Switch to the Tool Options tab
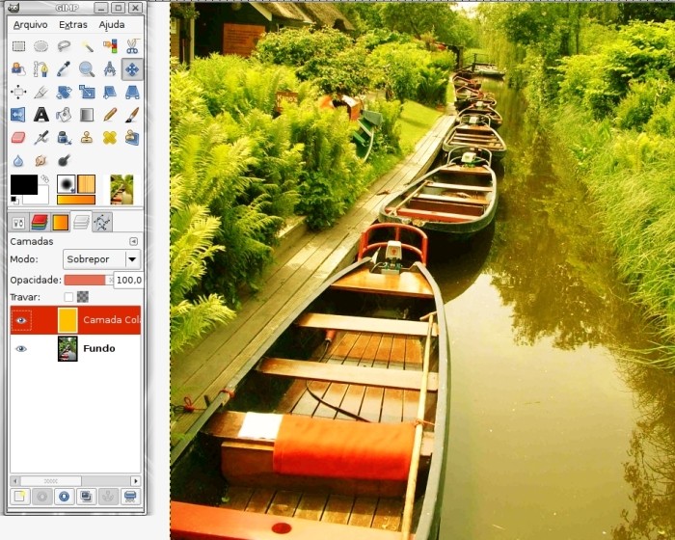The width and height of the screenshot is (675, 540). (x=18, y=223)
